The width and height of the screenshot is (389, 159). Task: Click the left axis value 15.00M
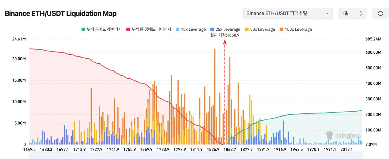(x=19, y=80)
